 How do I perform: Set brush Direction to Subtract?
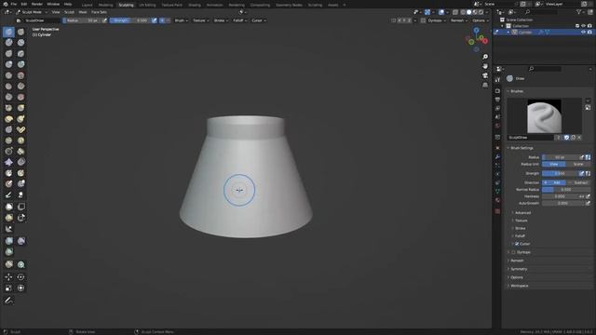click(578, 182)
